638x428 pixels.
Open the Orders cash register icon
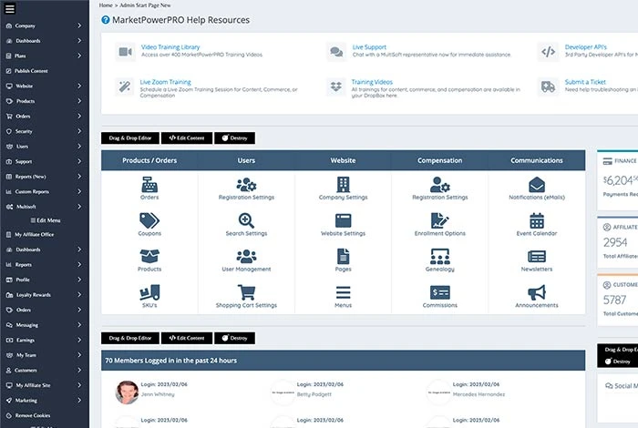coord(149,185)
